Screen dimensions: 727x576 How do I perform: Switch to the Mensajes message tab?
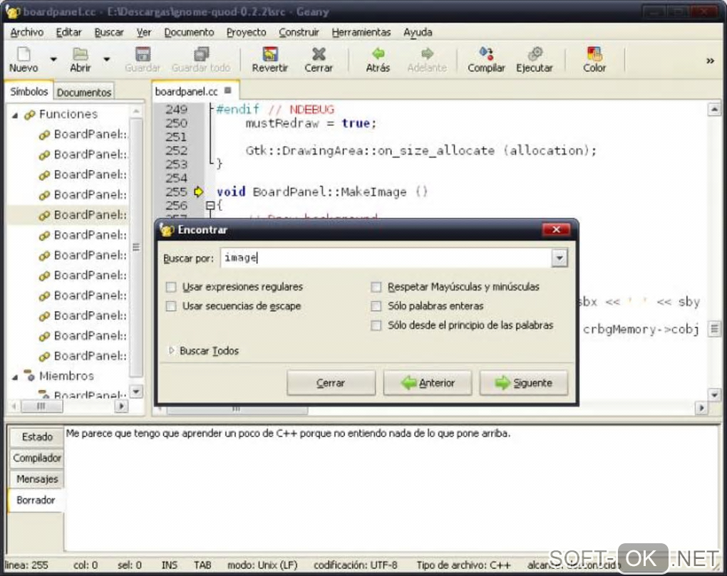click(x=36, y=478)
